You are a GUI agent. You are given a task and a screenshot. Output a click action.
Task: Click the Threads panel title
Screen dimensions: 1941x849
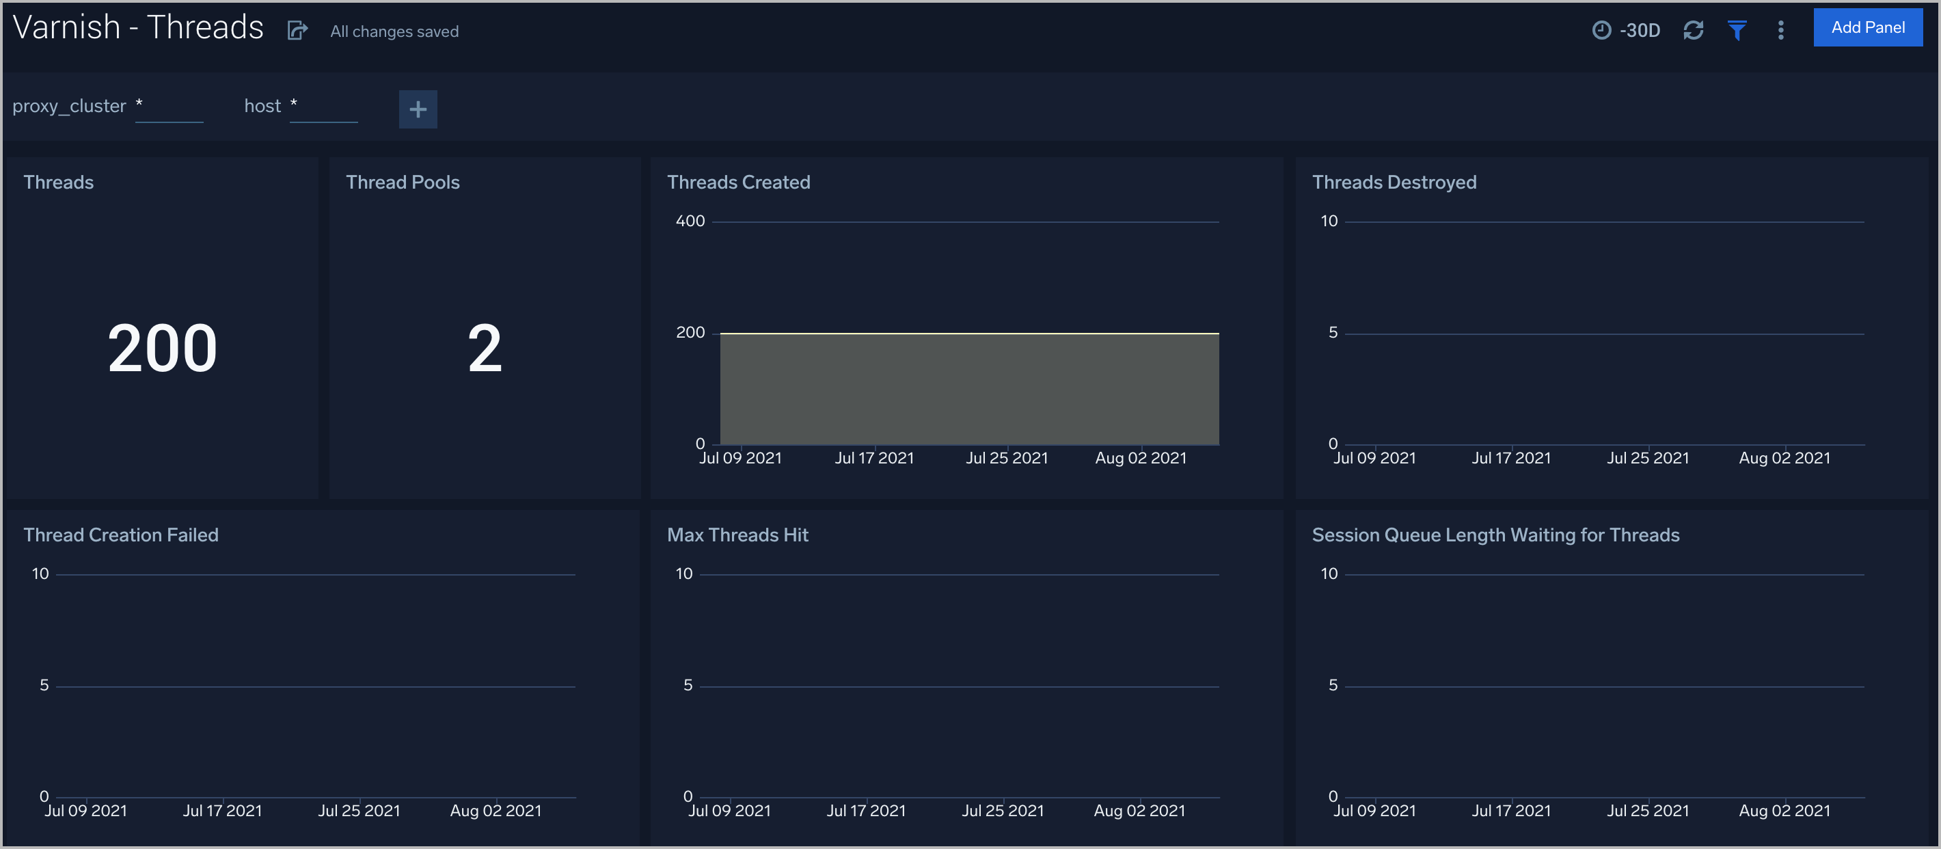point(58,182)
